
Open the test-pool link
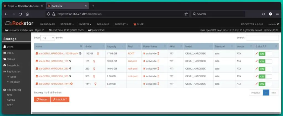point(133,61)
